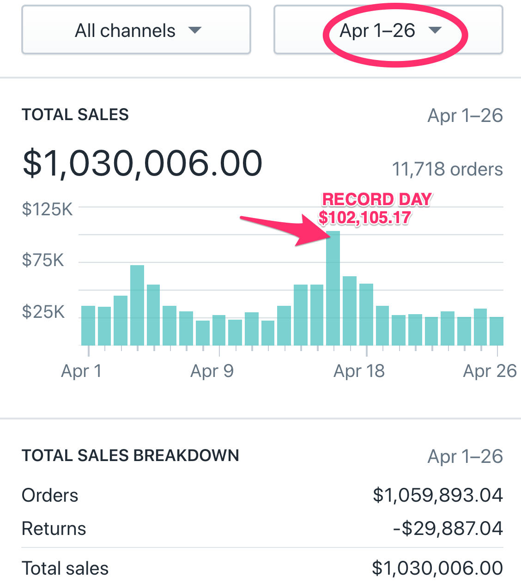Click the $25K y-axis label
This screenshot has width=521, height=583.
43,312
